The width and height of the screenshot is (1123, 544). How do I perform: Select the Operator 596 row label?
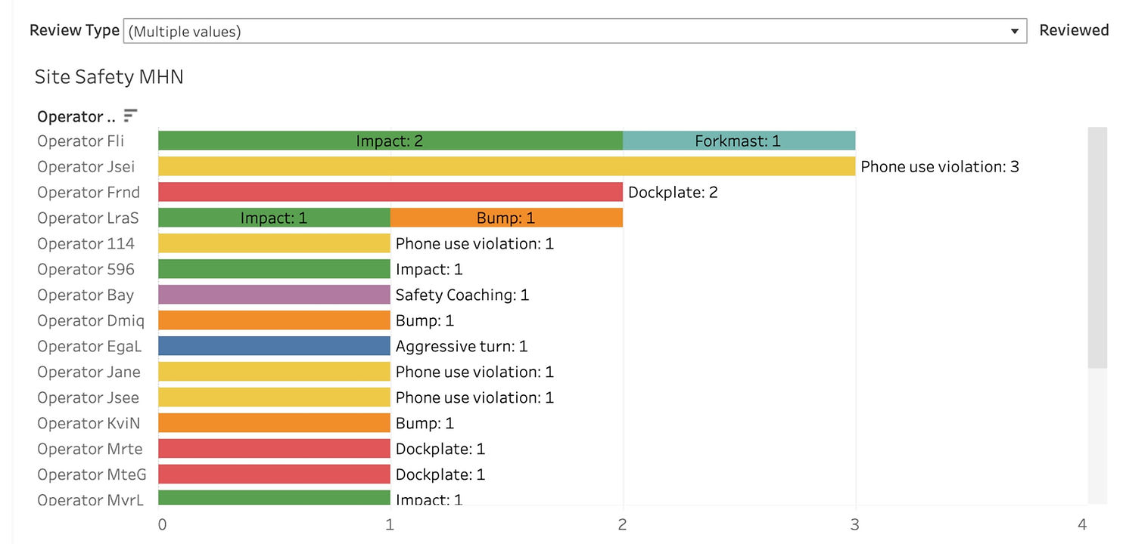click(x=86, y=270)
